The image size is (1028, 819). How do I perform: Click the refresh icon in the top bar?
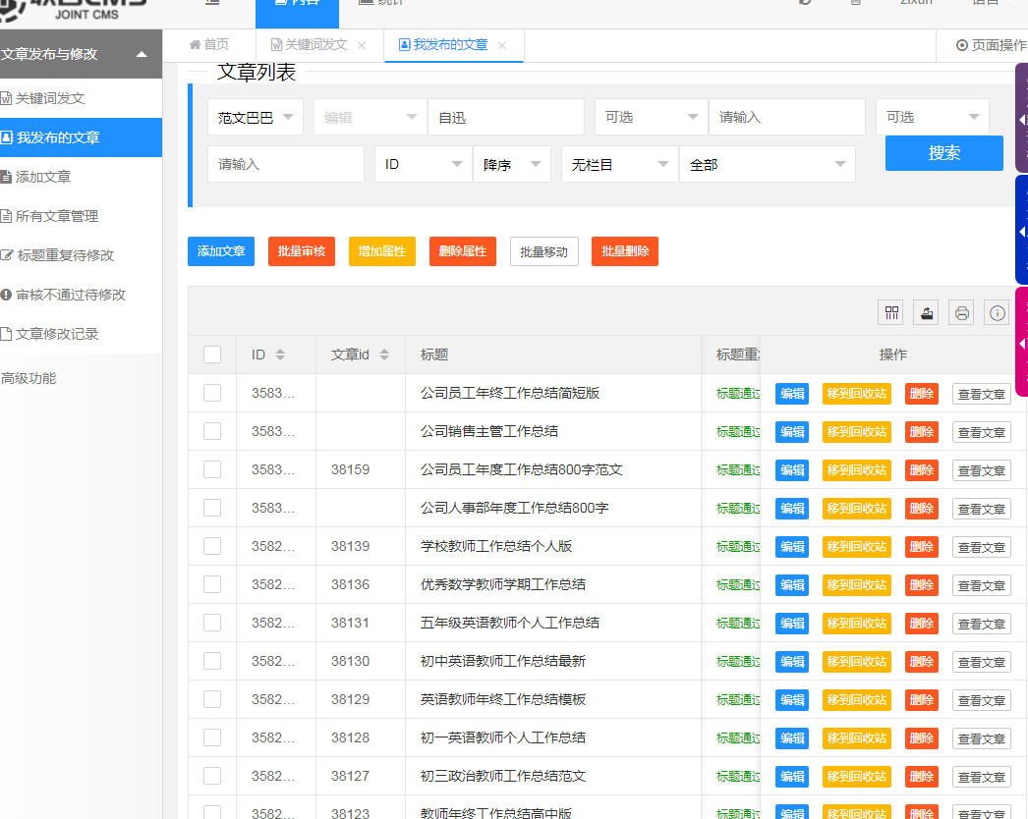pyautogui.click(x=806, y=5)
